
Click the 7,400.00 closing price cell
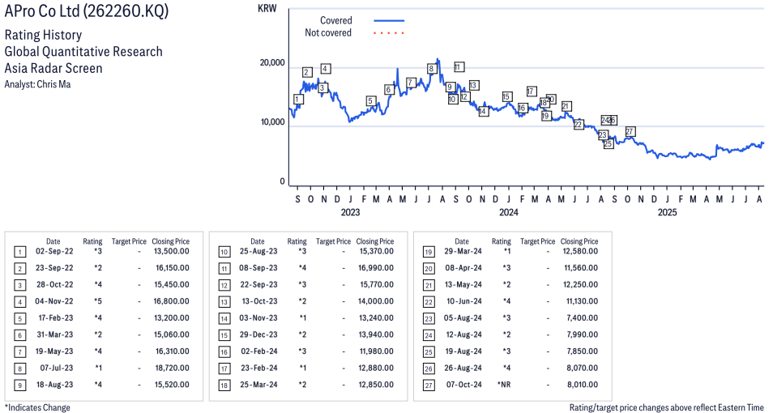click(x=583, y=318)
